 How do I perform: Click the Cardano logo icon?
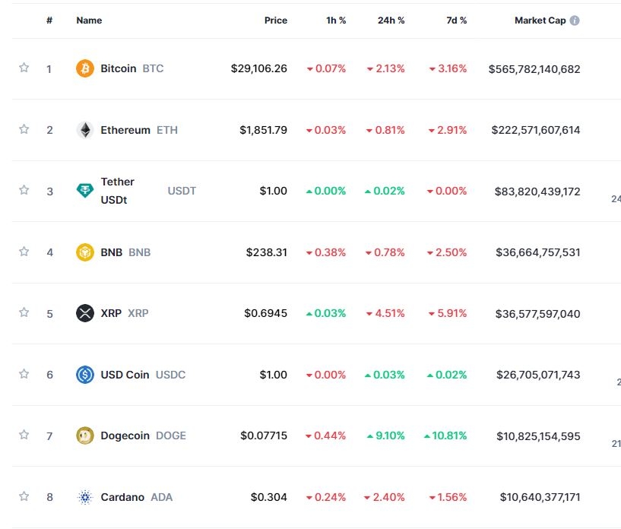[85, 497]
